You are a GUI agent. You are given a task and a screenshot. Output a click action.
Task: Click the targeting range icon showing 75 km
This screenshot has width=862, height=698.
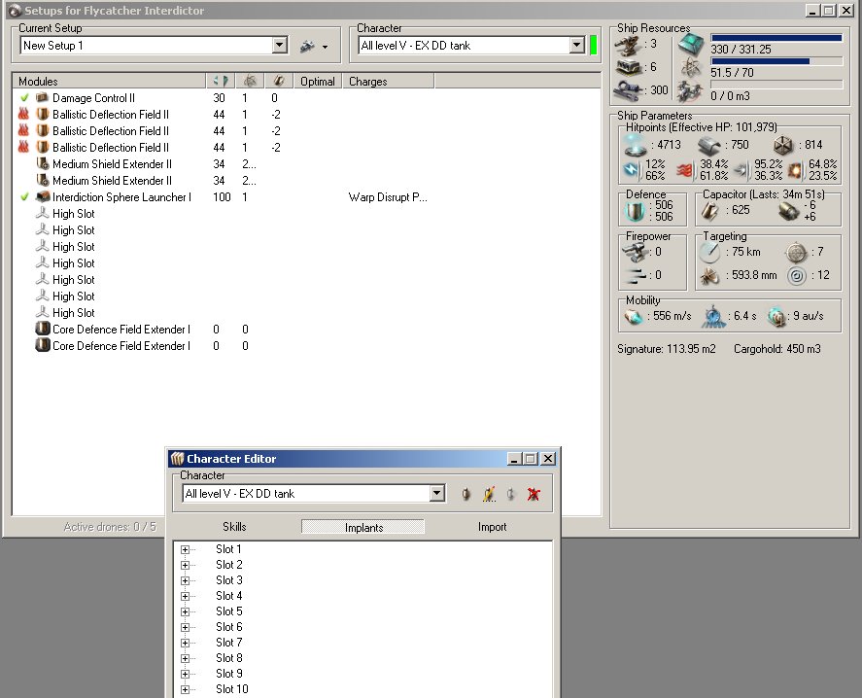click(709, 253)
